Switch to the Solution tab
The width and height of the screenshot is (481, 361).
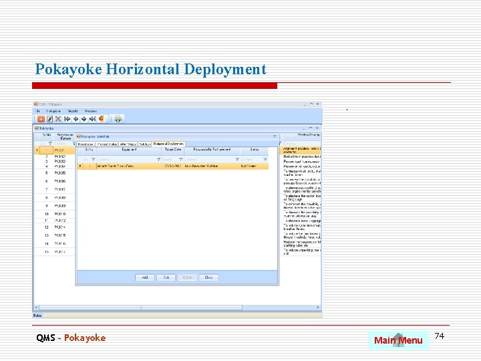(x=144, y=144)
